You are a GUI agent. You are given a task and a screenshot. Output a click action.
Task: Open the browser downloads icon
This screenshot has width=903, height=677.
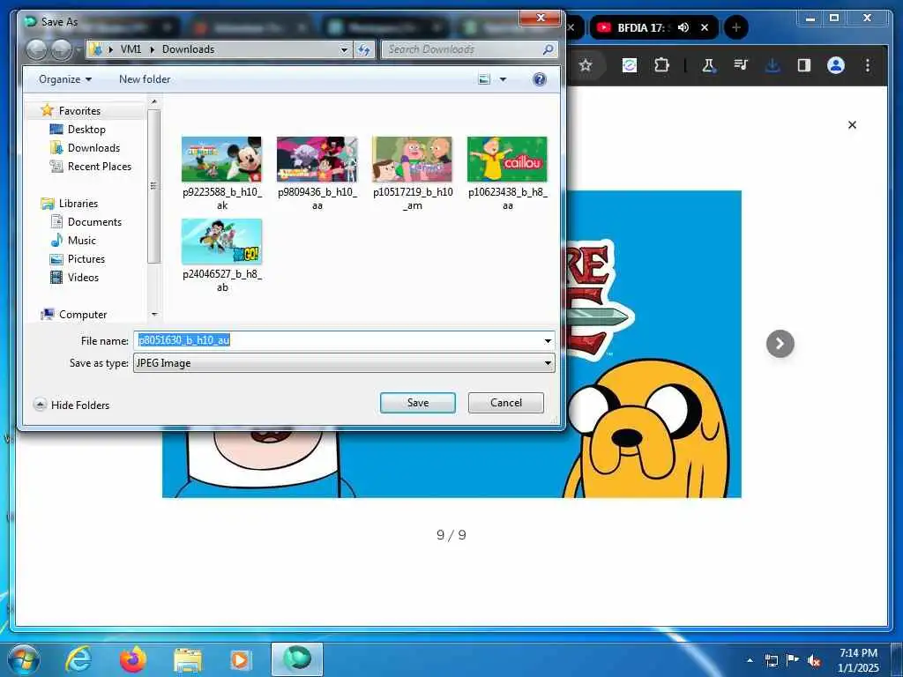point(772,65)
